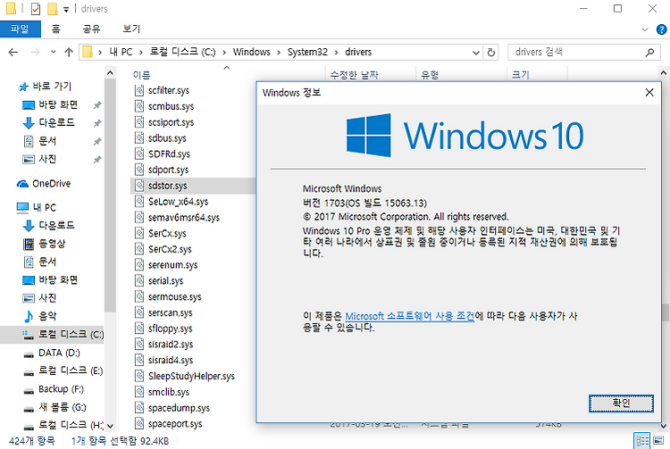
Task: Select 내 PC in navigation pane
Action: [x=45, y=207]
